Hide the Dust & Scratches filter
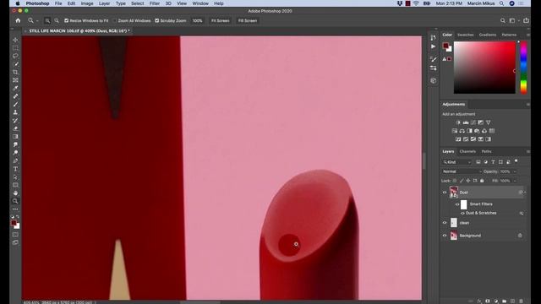 [462, 214]
